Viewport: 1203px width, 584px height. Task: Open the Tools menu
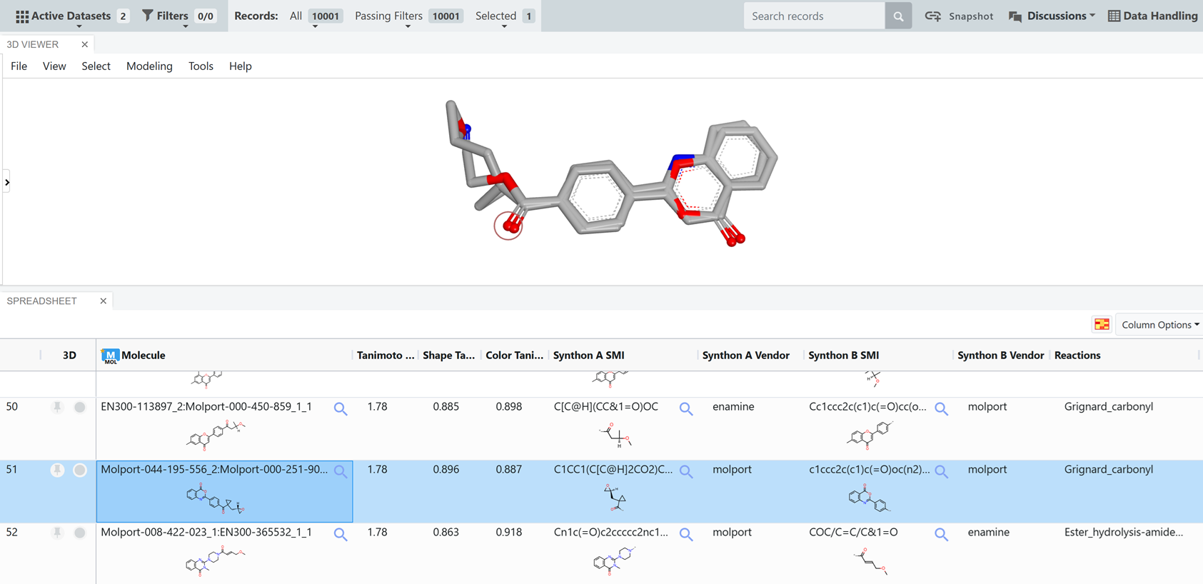[201, 66]
